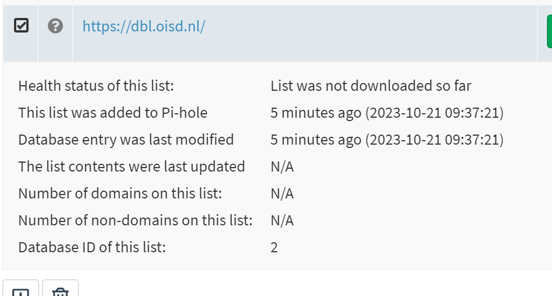Click 'Database entry was last modified' label
This screenshot has width=552, height=296.
[126, 140]
